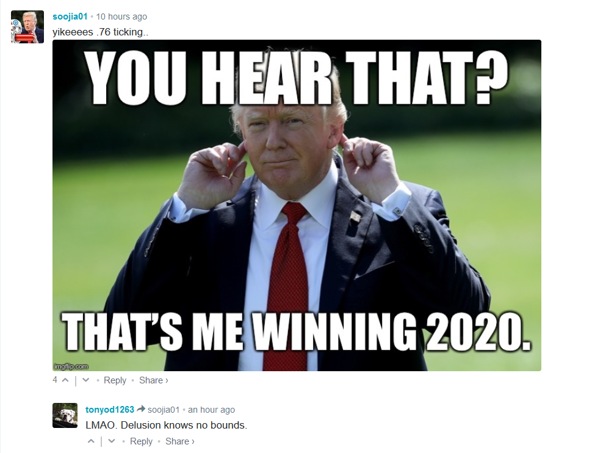592x453 pixels.
Task: Downvote soojia01's comment
Action: [85, 380]
